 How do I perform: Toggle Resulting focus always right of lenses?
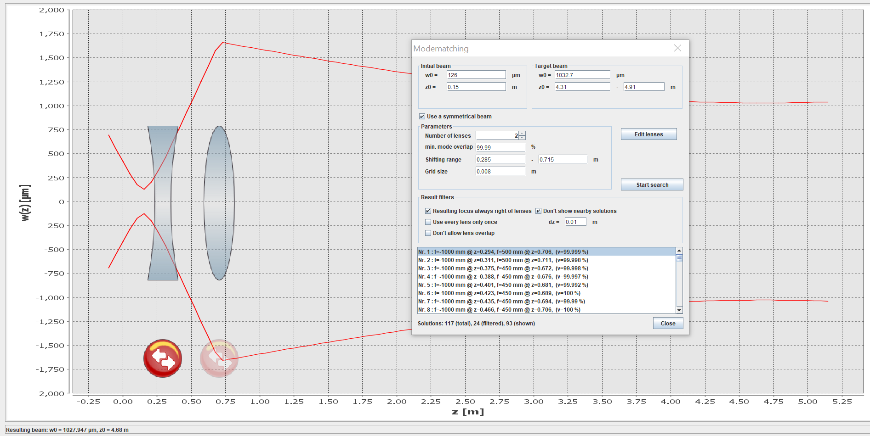click(428, 211)
